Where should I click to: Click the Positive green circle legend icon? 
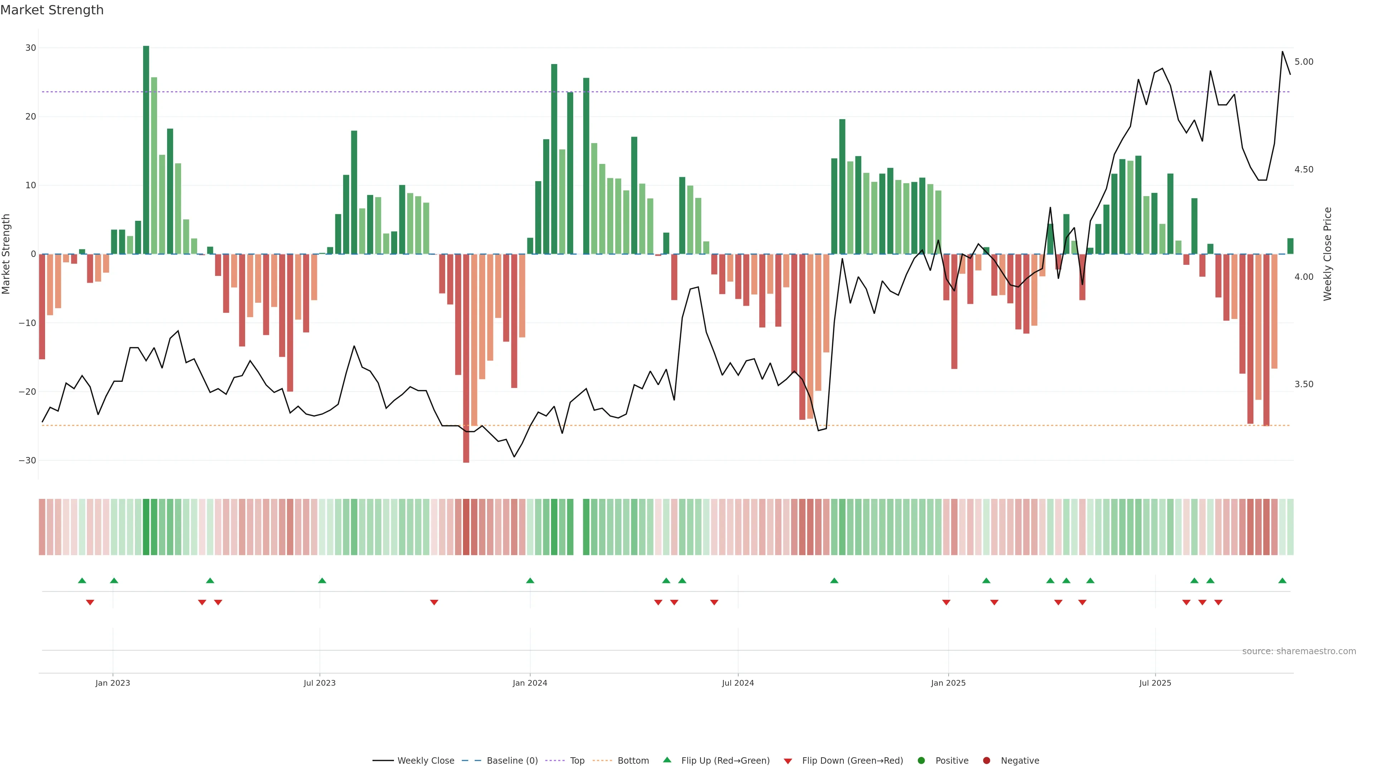coord(921,760)
